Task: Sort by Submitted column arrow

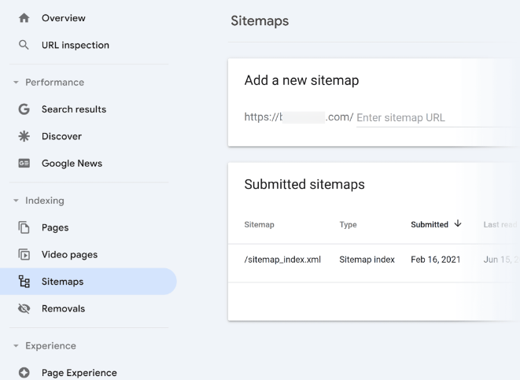Action: [x=458, y=224]
